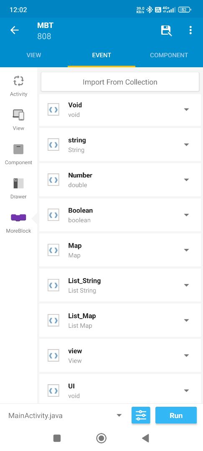Expand the List_Map block arrow
203x451 pixels.
tap(186, 320)
